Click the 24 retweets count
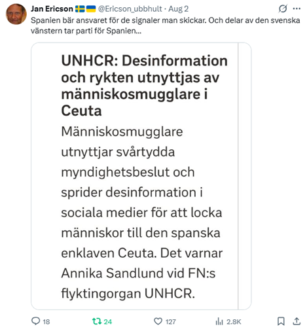 [x=108, y=322]
